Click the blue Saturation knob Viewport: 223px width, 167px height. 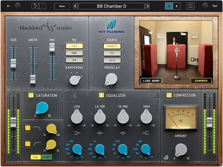pos(42,108)
